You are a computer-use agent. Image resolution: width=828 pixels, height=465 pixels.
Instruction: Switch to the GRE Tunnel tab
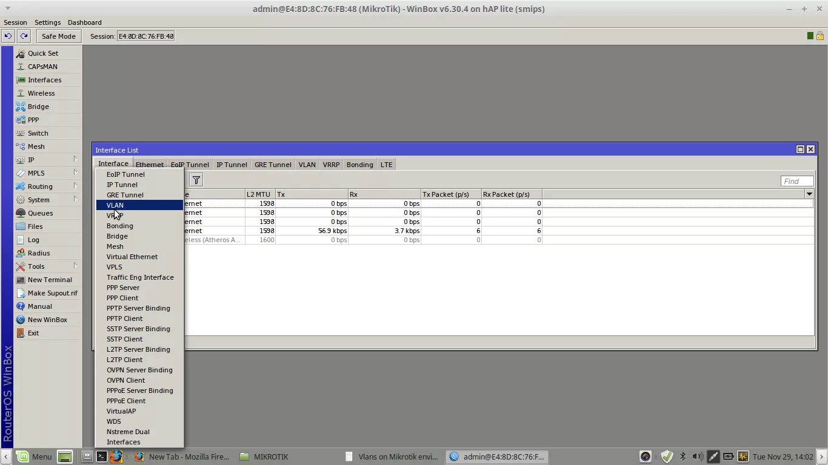click(273, 165)
